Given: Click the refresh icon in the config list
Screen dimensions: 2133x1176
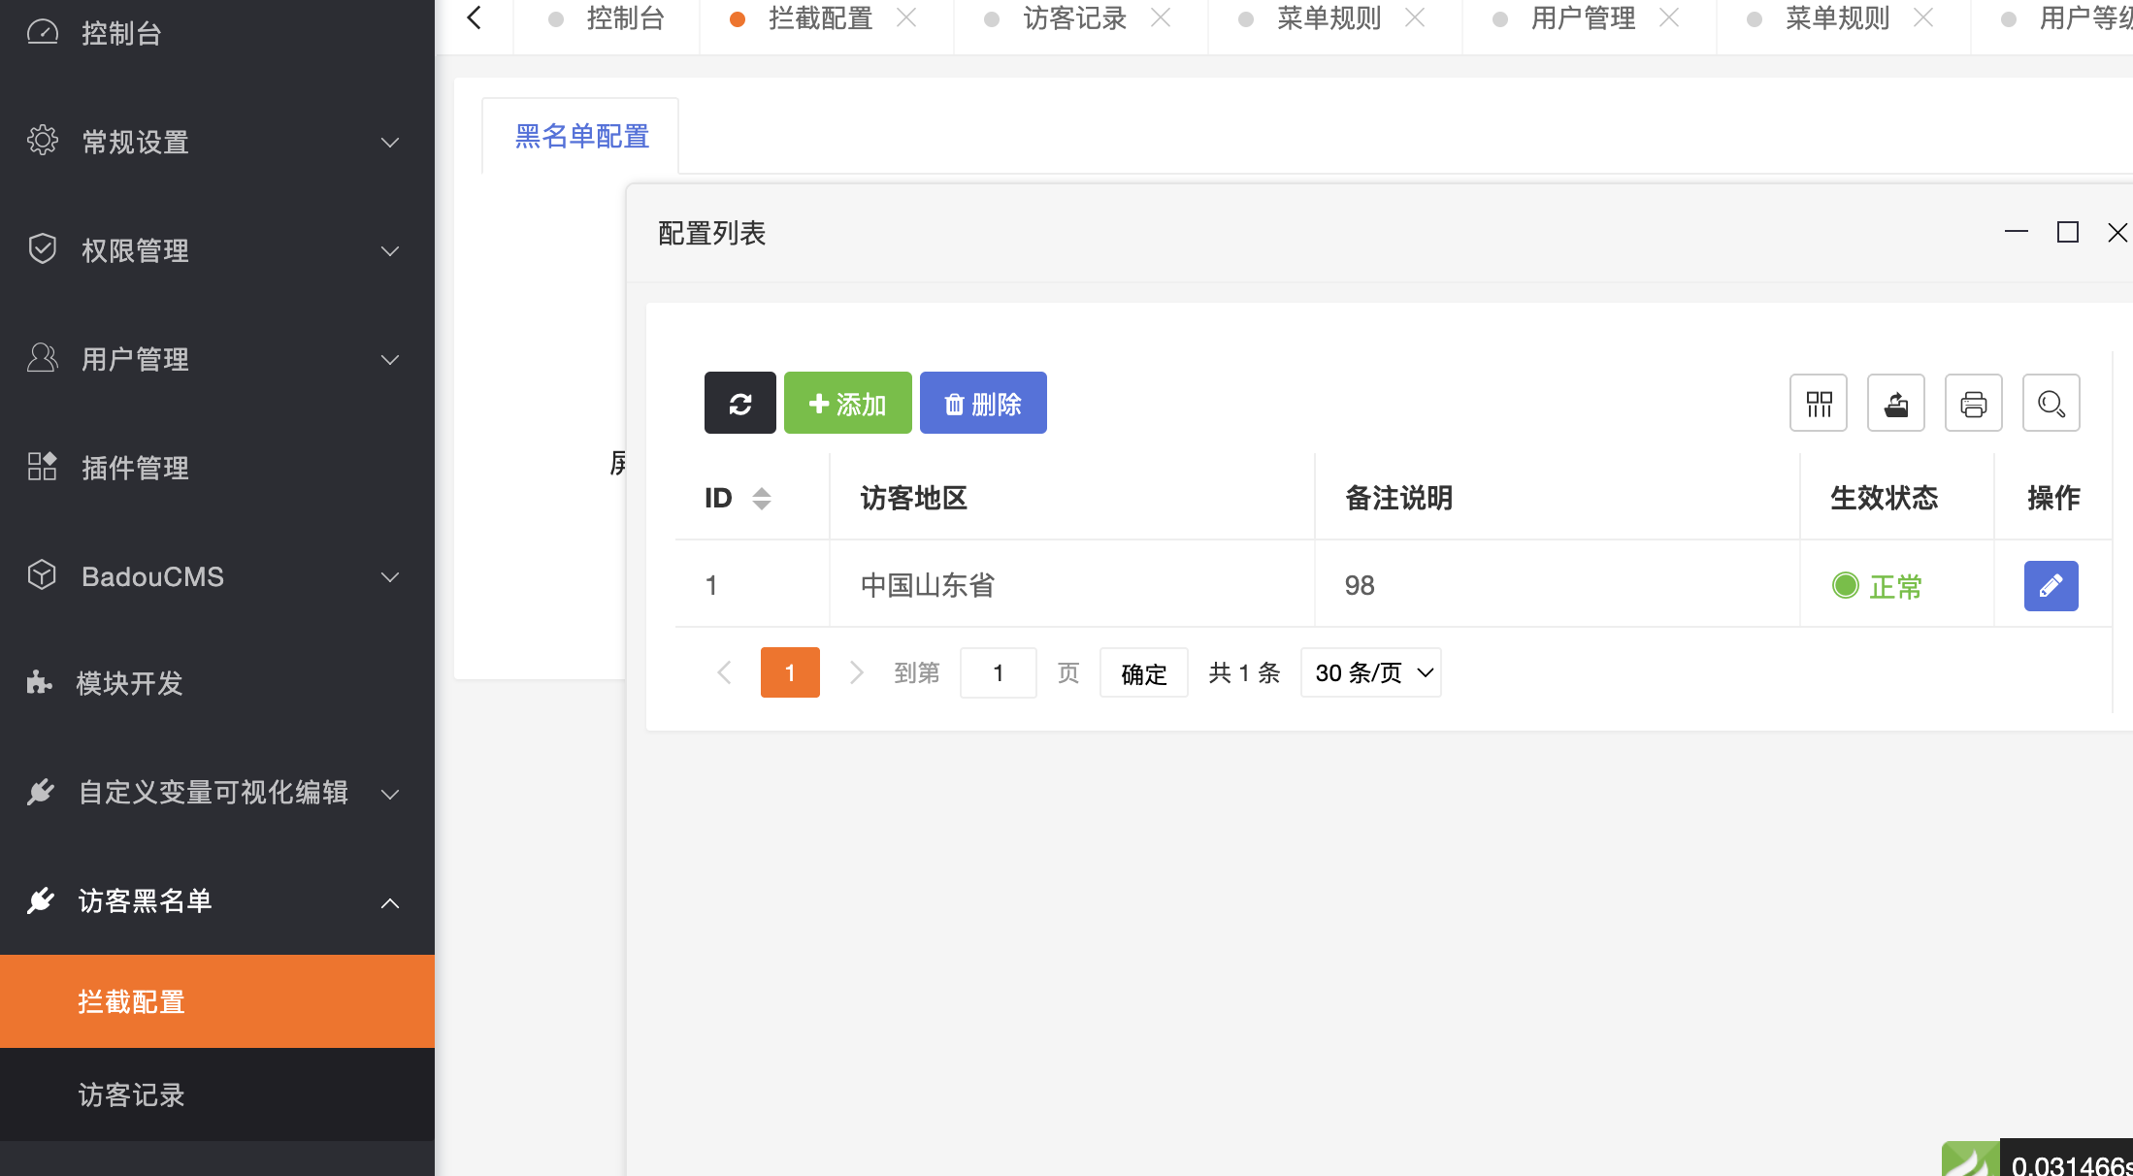Looking at the screenshot, I should tap(740, 403).
